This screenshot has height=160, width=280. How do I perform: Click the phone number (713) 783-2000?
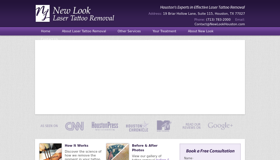pos(218,20)
